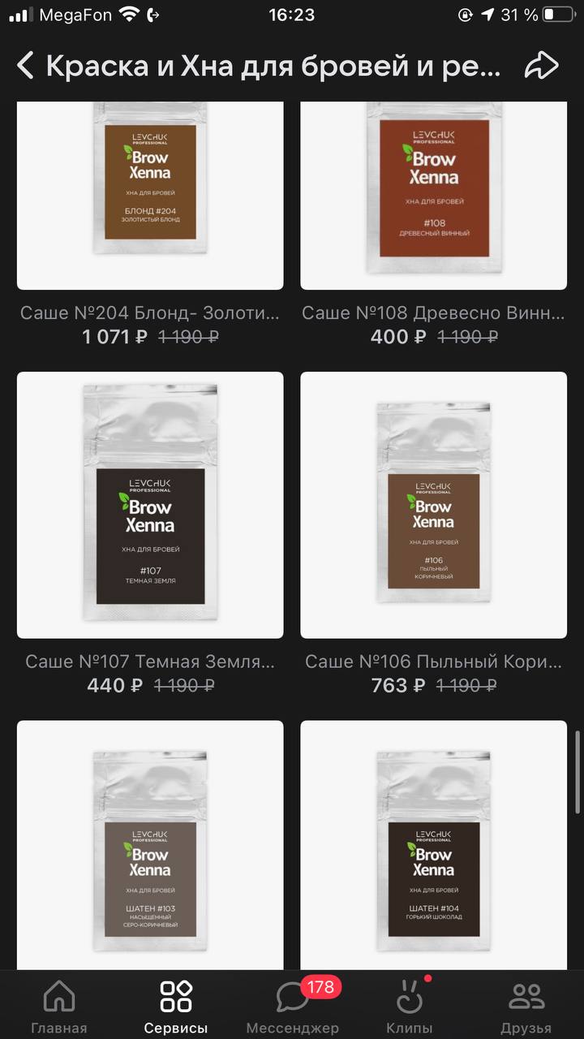Screen dimensions: 584x1039
Task: Select the Саше №107 Темная Земля title
Action: (150, 662)
